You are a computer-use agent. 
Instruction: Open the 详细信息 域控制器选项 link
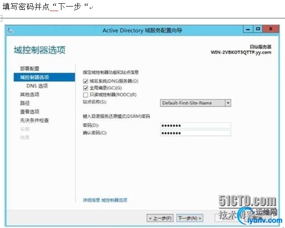(x=105, y=200)
